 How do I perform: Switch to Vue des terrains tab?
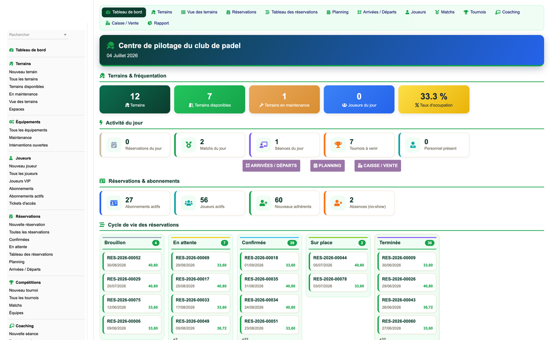click(199, 12)
